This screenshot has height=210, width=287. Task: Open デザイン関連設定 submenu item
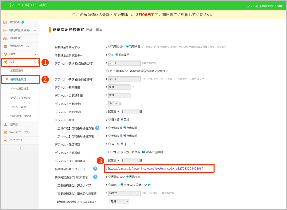(21, 98)
